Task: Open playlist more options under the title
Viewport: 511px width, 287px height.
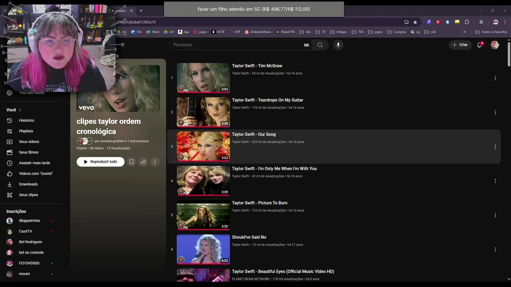Action: [154, 162]
